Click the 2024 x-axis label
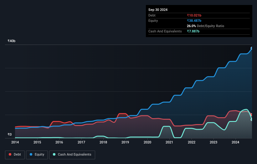Screen dimensions: 257x164 tap(235, 142)
